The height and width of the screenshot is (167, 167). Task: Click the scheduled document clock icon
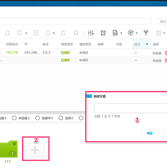click(48, 33)
